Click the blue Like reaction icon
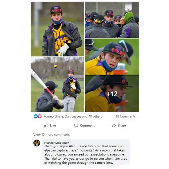This screenshot has height=169, width=169. coord(35,116)
